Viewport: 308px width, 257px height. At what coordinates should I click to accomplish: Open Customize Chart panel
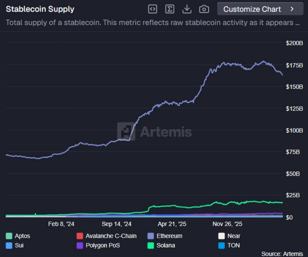click(x=260, y=9)
